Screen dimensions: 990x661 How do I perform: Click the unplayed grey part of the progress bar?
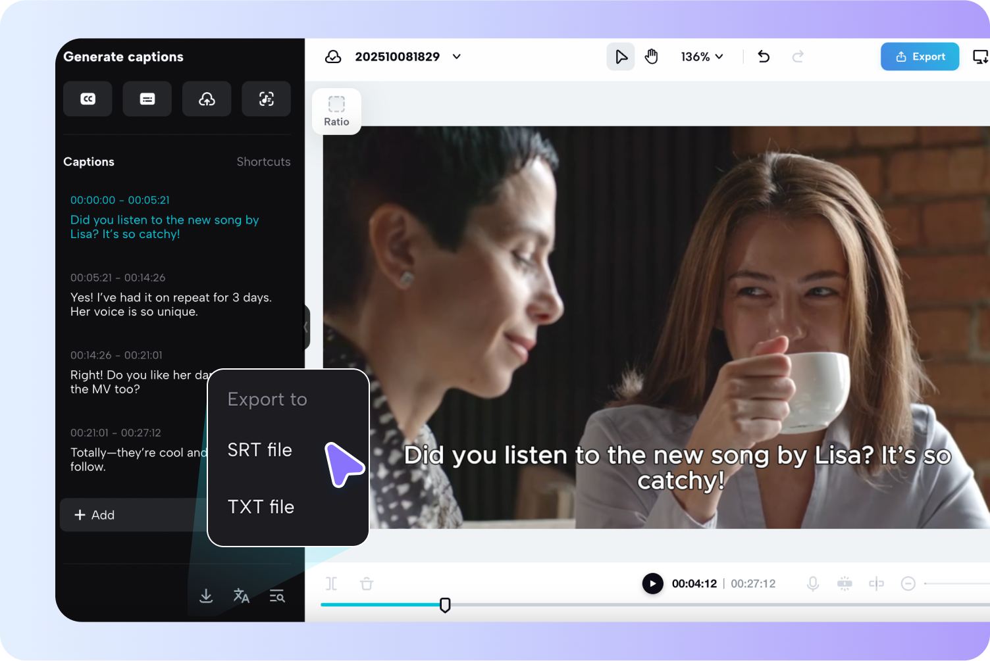(x=720, y=604)
